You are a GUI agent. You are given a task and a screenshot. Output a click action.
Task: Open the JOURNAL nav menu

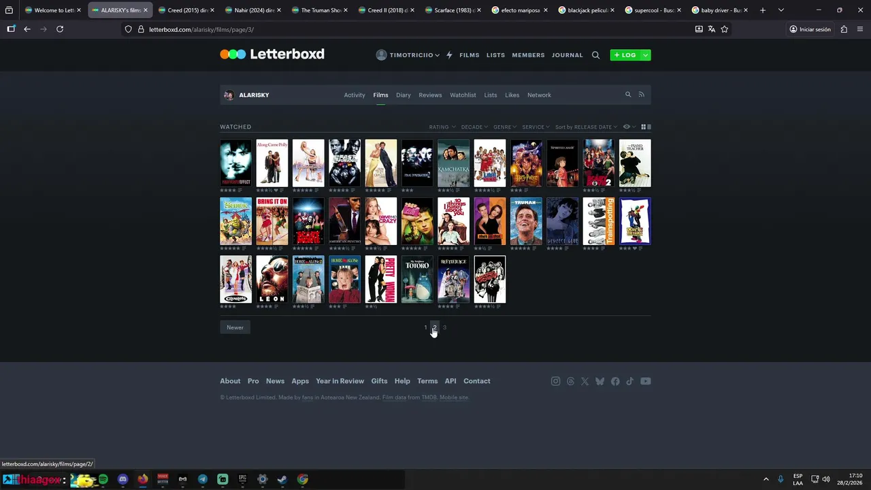tap(568, 55)
